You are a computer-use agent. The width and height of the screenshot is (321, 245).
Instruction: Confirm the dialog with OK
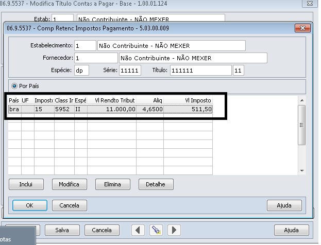[30, 205]
